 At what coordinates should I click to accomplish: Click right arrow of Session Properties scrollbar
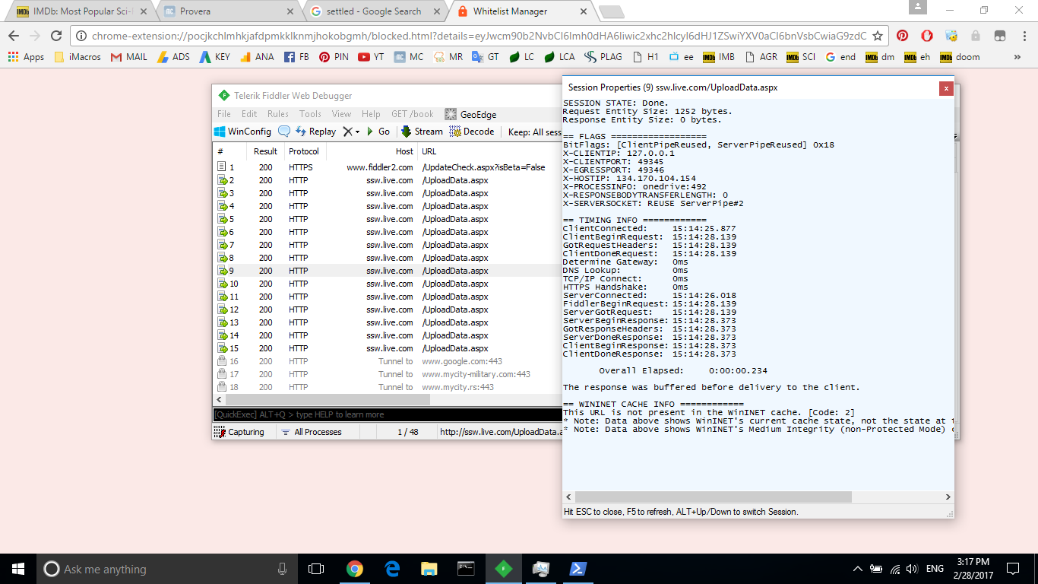pos(948,497)
